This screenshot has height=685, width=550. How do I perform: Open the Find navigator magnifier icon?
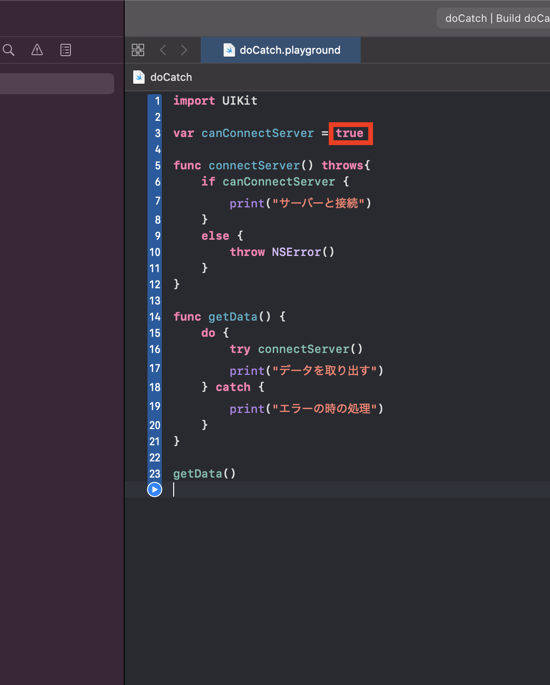[x=9, y=50]
